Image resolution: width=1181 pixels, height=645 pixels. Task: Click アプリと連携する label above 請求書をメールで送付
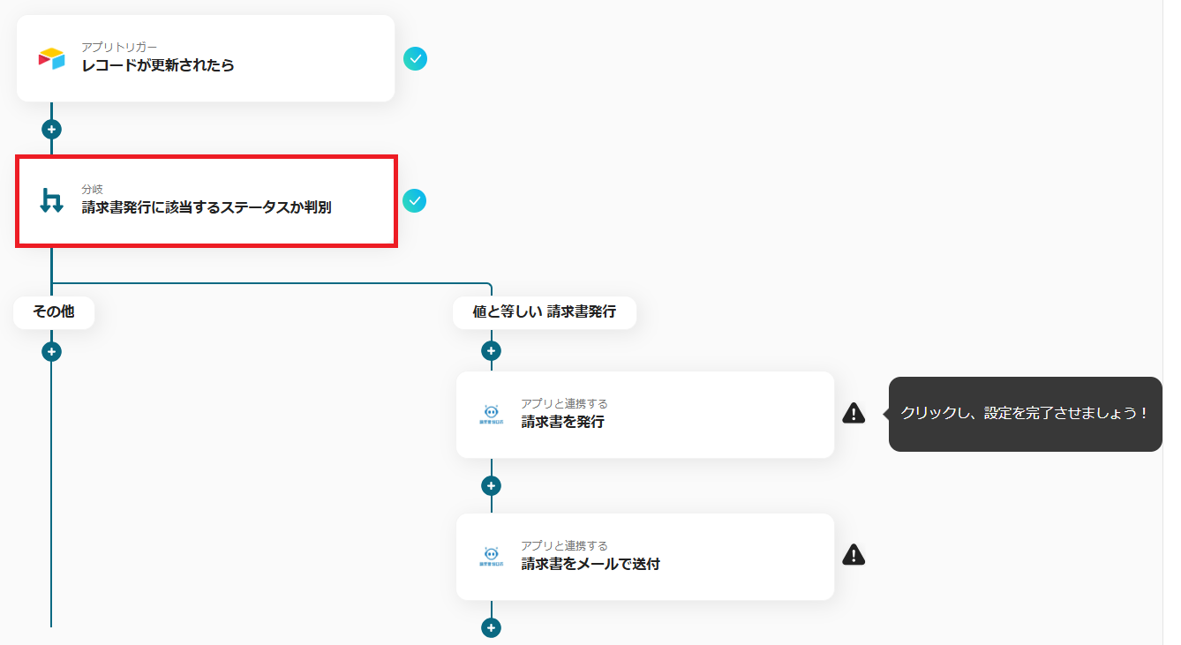coord(564,546)
